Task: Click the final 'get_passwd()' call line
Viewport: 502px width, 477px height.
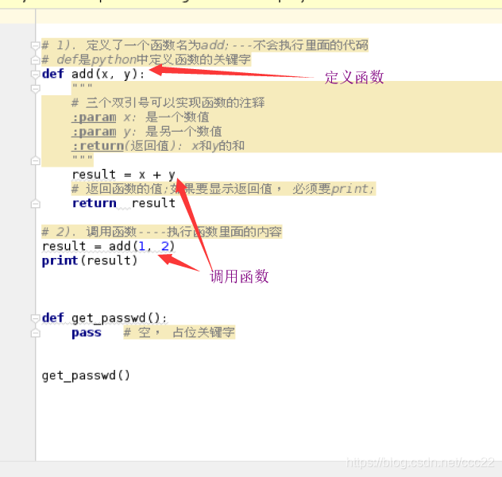Action: [x=86, y=375]
